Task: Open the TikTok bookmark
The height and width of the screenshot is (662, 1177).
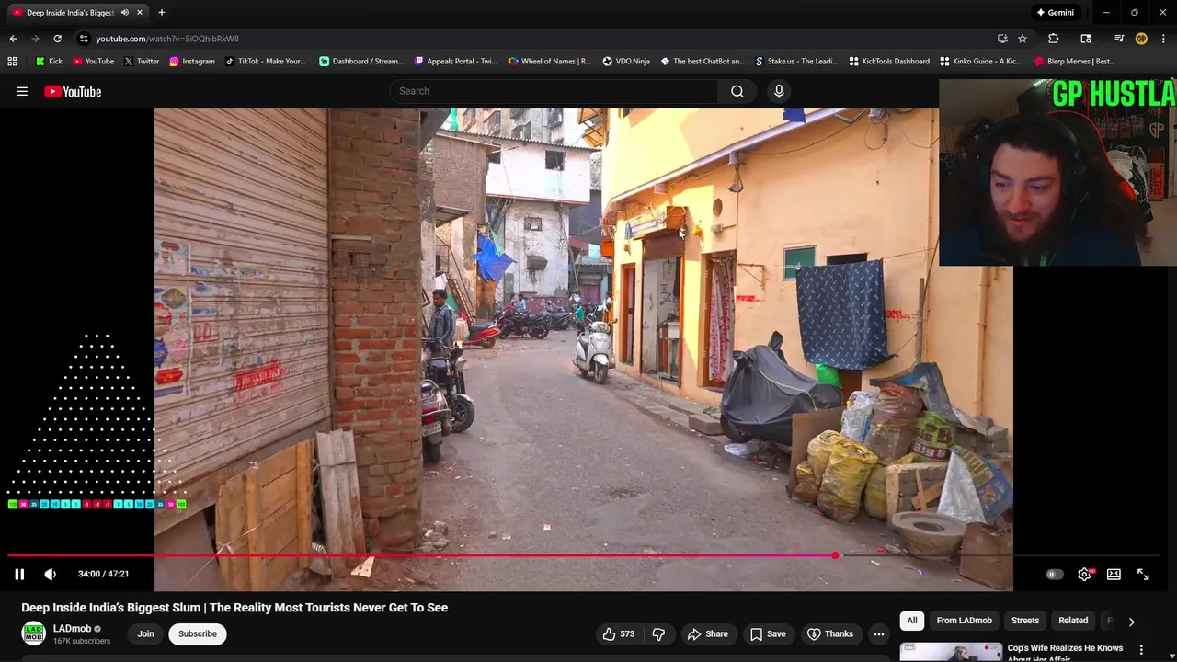Action: click(x=265, y=62)
